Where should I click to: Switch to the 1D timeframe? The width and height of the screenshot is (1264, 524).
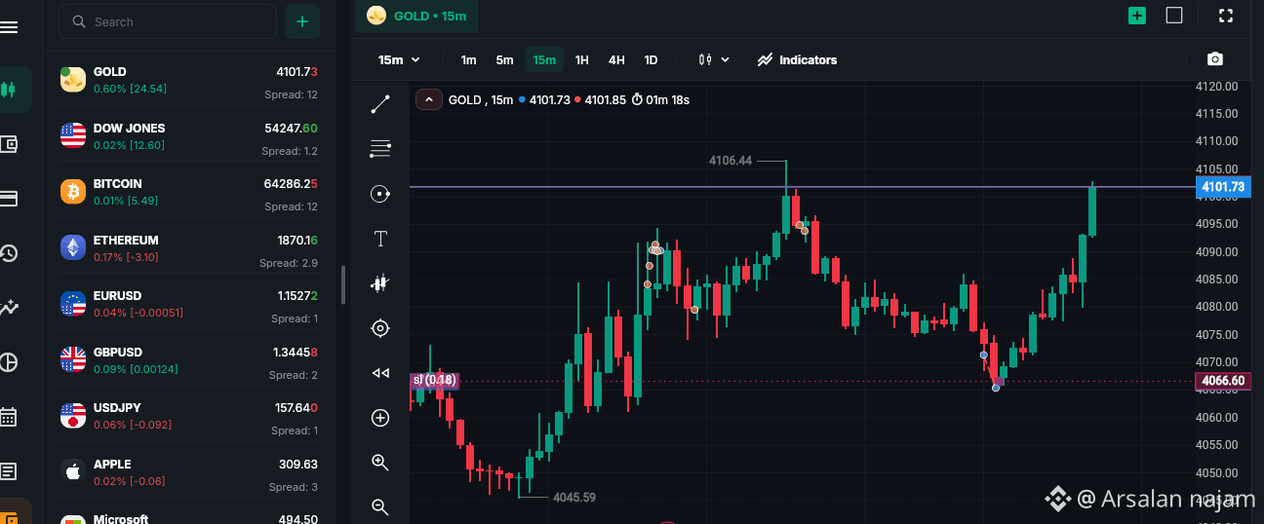[651, 60]
